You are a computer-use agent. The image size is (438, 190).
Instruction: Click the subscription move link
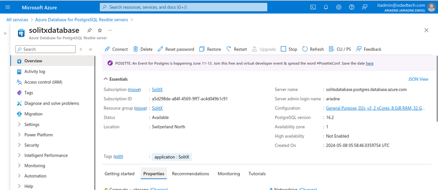tap(134, 90)
